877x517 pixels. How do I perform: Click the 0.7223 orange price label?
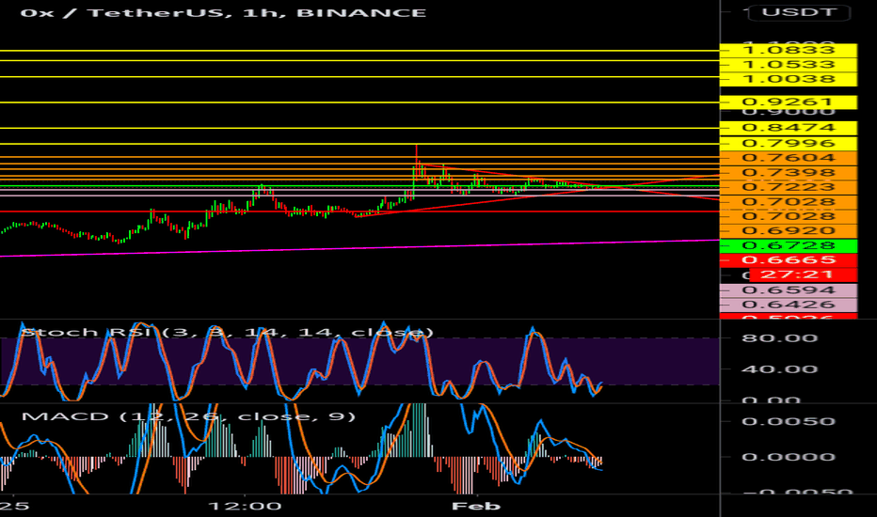pyautogui.click(x=788, y=187)
